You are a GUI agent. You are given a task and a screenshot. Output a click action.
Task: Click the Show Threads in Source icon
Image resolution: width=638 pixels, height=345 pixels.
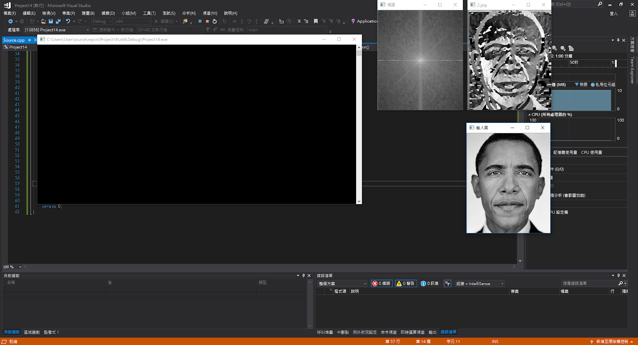coord(266,21)
